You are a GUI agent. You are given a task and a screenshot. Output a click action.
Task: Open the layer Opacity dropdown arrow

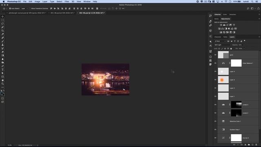coord(244,45)
